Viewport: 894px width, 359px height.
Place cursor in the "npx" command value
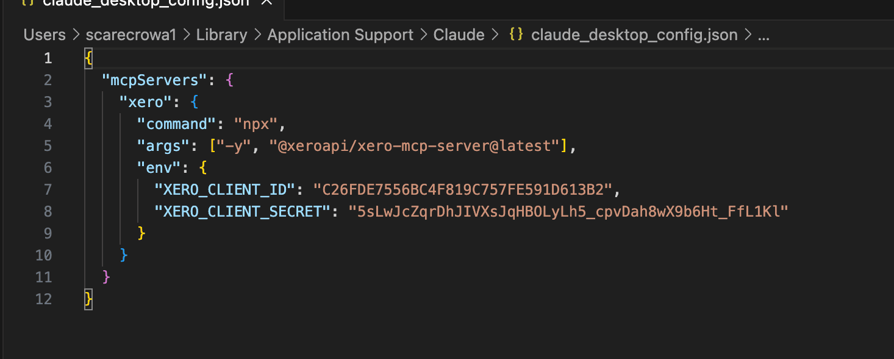256,124
